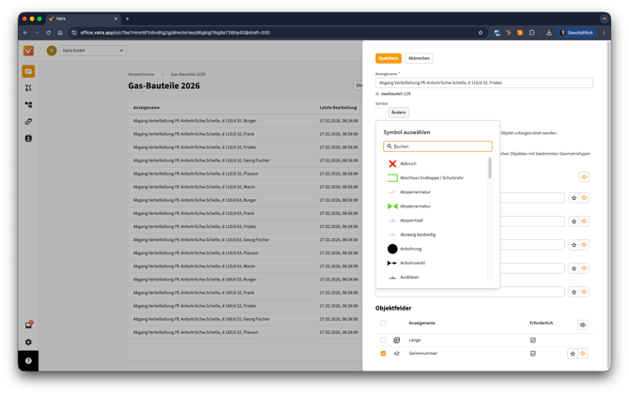Image resolution: width=629 pixels, height=395 pixels.
Task: Toggle the select-all checkbox in Objektfelder header
Action: pyautogui.click(x=383, y=324)
